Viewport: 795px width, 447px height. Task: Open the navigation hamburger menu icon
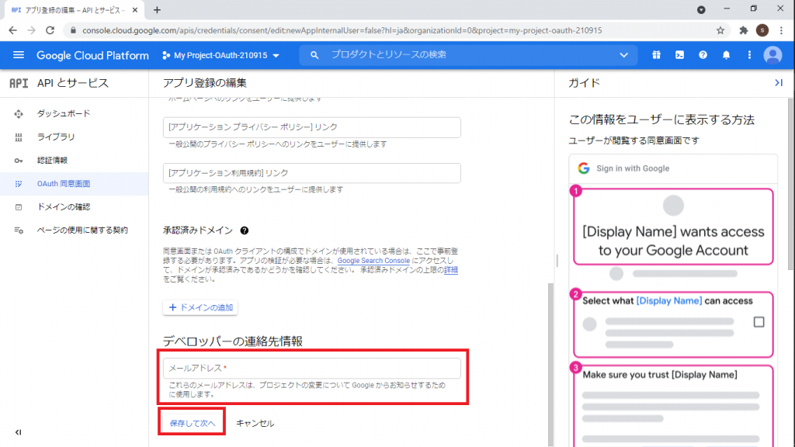pyautogui.click(x=19, y=55)
